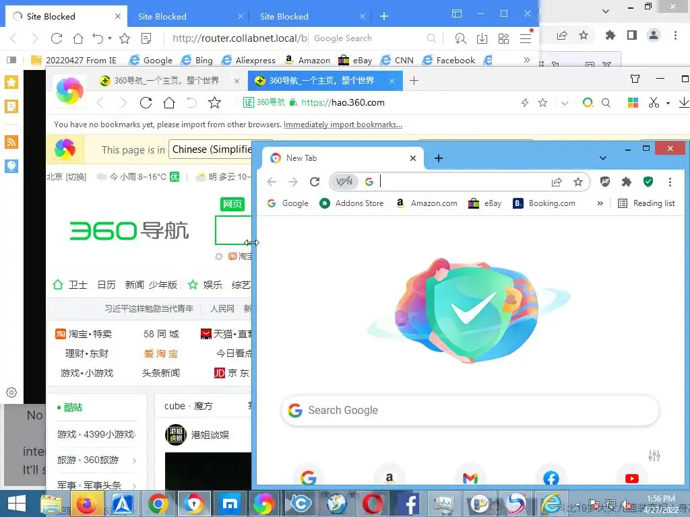Image resolution: width=690 pixels, height=517 pixels.
Task: Switch to first Site Blocked tab
Action: tap(66, 16)
